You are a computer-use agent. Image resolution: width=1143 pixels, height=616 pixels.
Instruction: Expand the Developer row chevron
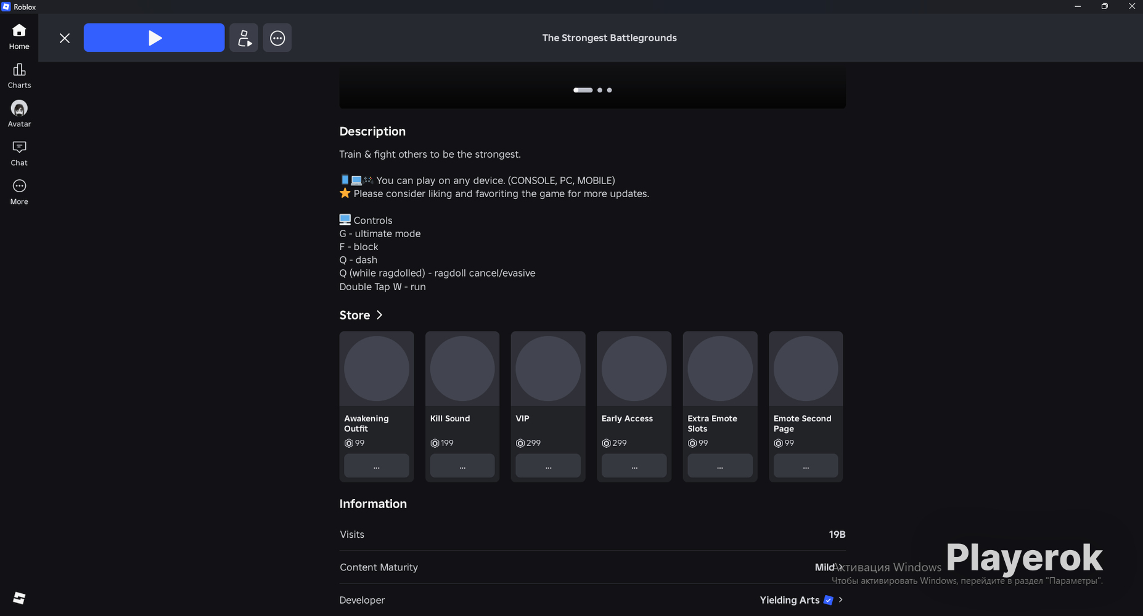click(x=840, y=599)
